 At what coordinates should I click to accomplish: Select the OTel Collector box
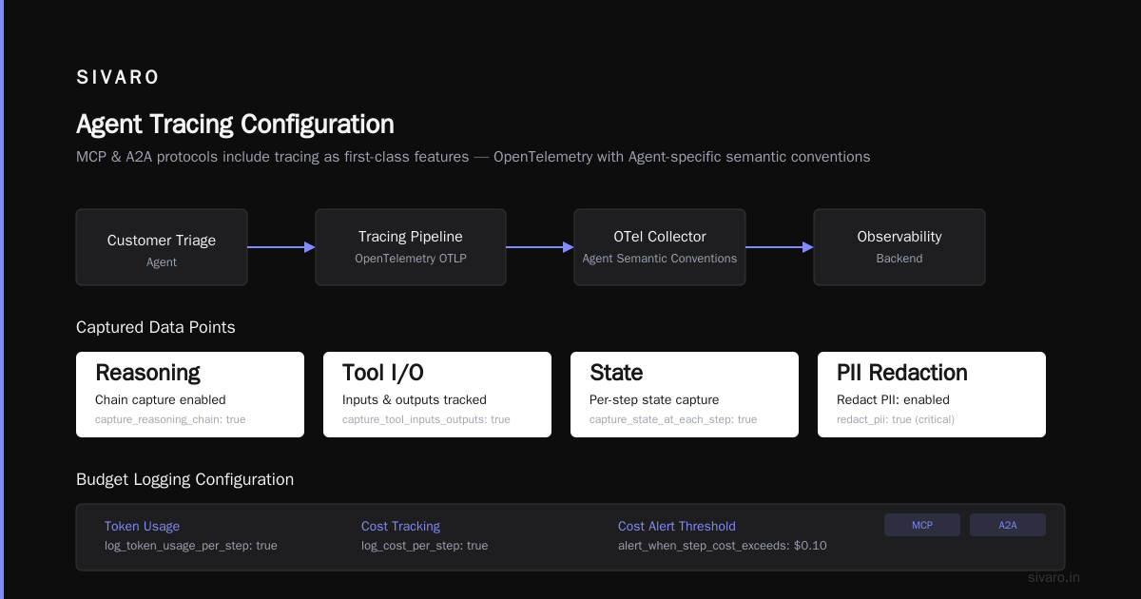click(x=660, y=247)
